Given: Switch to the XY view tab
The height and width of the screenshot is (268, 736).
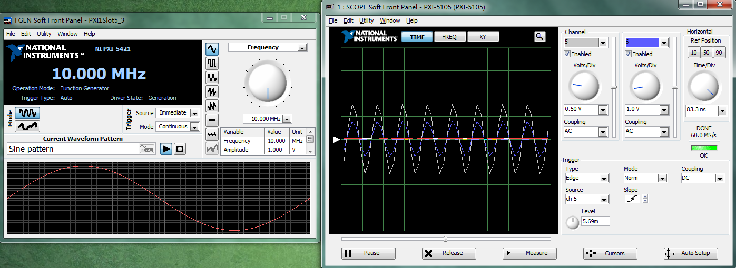Looking at the screenshot, I should [x=483, y=37].
